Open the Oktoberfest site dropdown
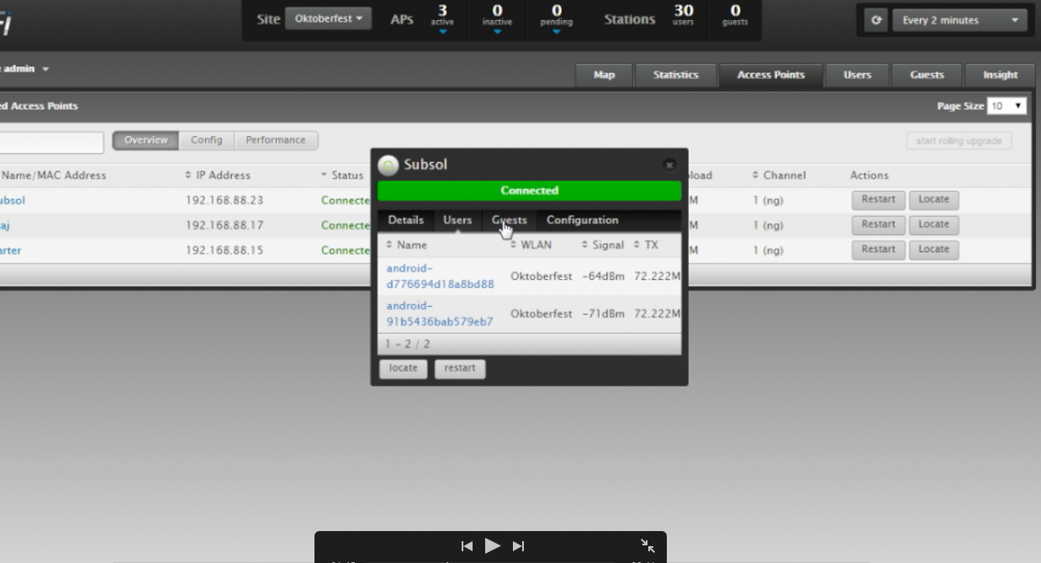The width and height of the screenshot is (1041, 563). point(328,18)
